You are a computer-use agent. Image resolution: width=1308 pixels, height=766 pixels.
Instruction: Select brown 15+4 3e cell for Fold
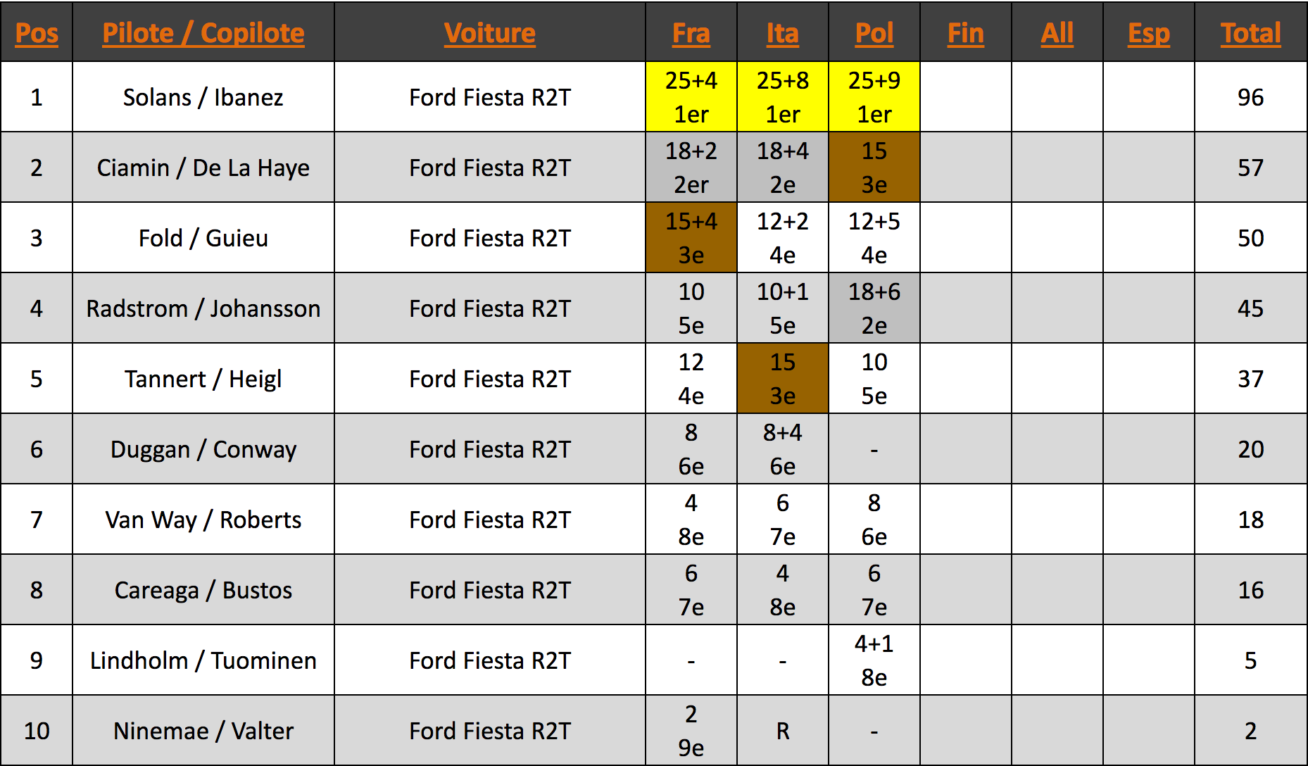click(x=691, y=238)
